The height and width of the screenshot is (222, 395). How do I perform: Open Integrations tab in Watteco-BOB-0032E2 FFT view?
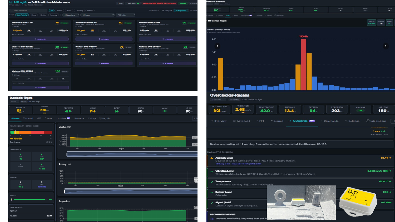click(279, 16)
